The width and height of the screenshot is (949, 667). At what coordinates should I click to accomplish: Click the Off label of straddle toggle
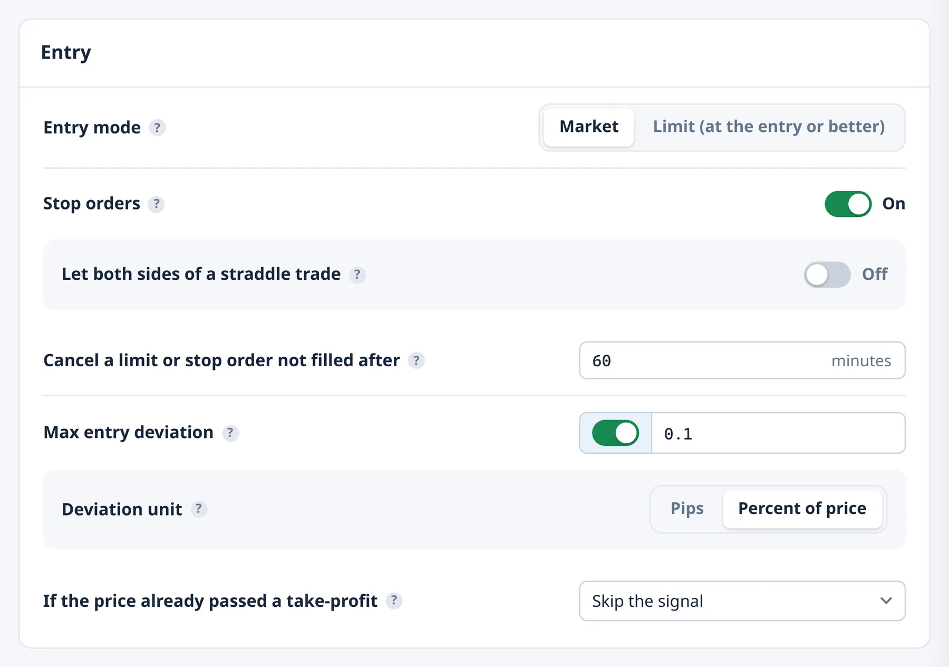point(875,274)
